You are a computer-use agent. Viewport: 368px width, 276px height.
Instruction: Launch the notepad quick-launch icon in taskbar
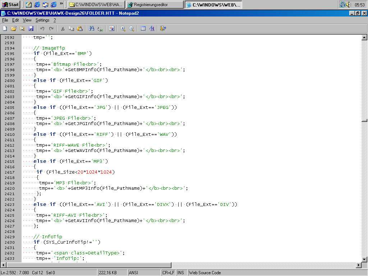pos(29,4)
